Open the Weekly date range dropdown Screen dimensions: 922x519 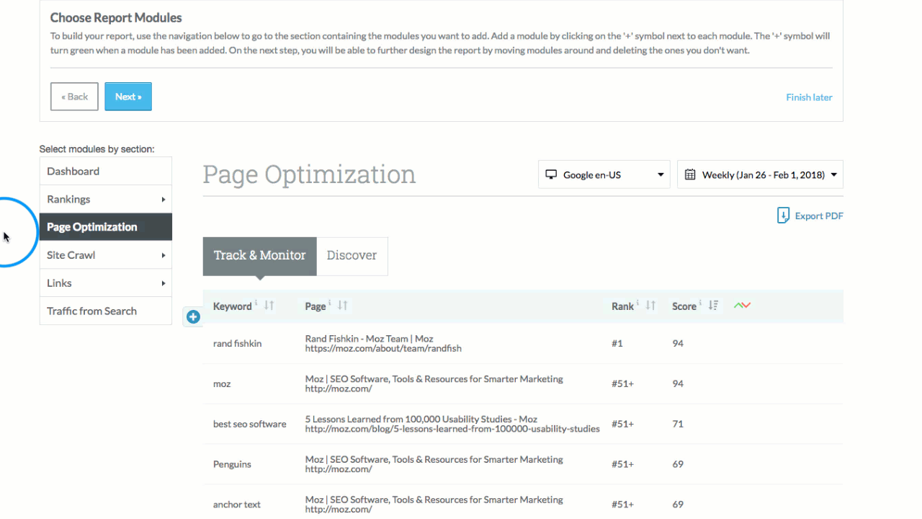coord(760,174)
